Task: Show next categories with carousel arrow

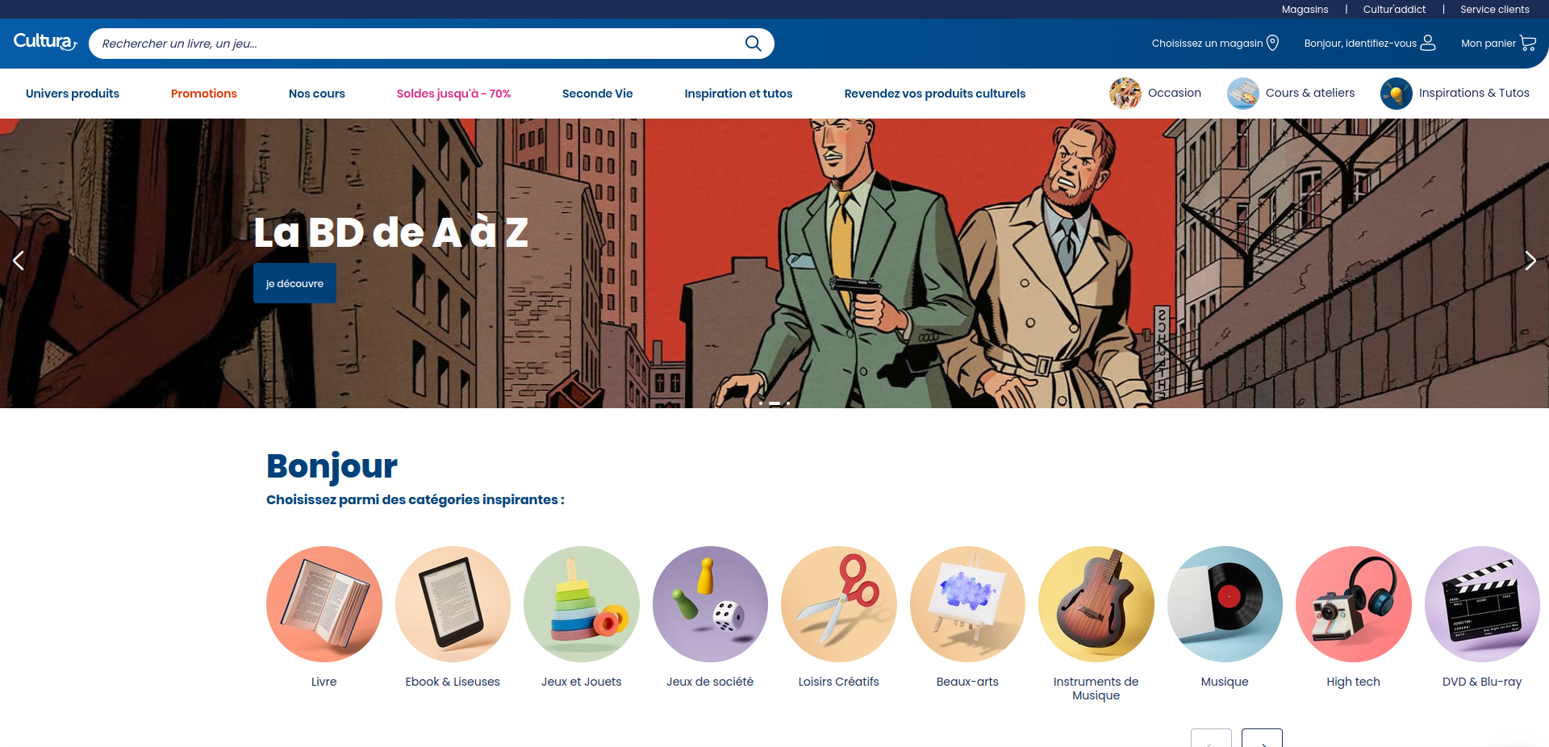Action: [1262, 738]
